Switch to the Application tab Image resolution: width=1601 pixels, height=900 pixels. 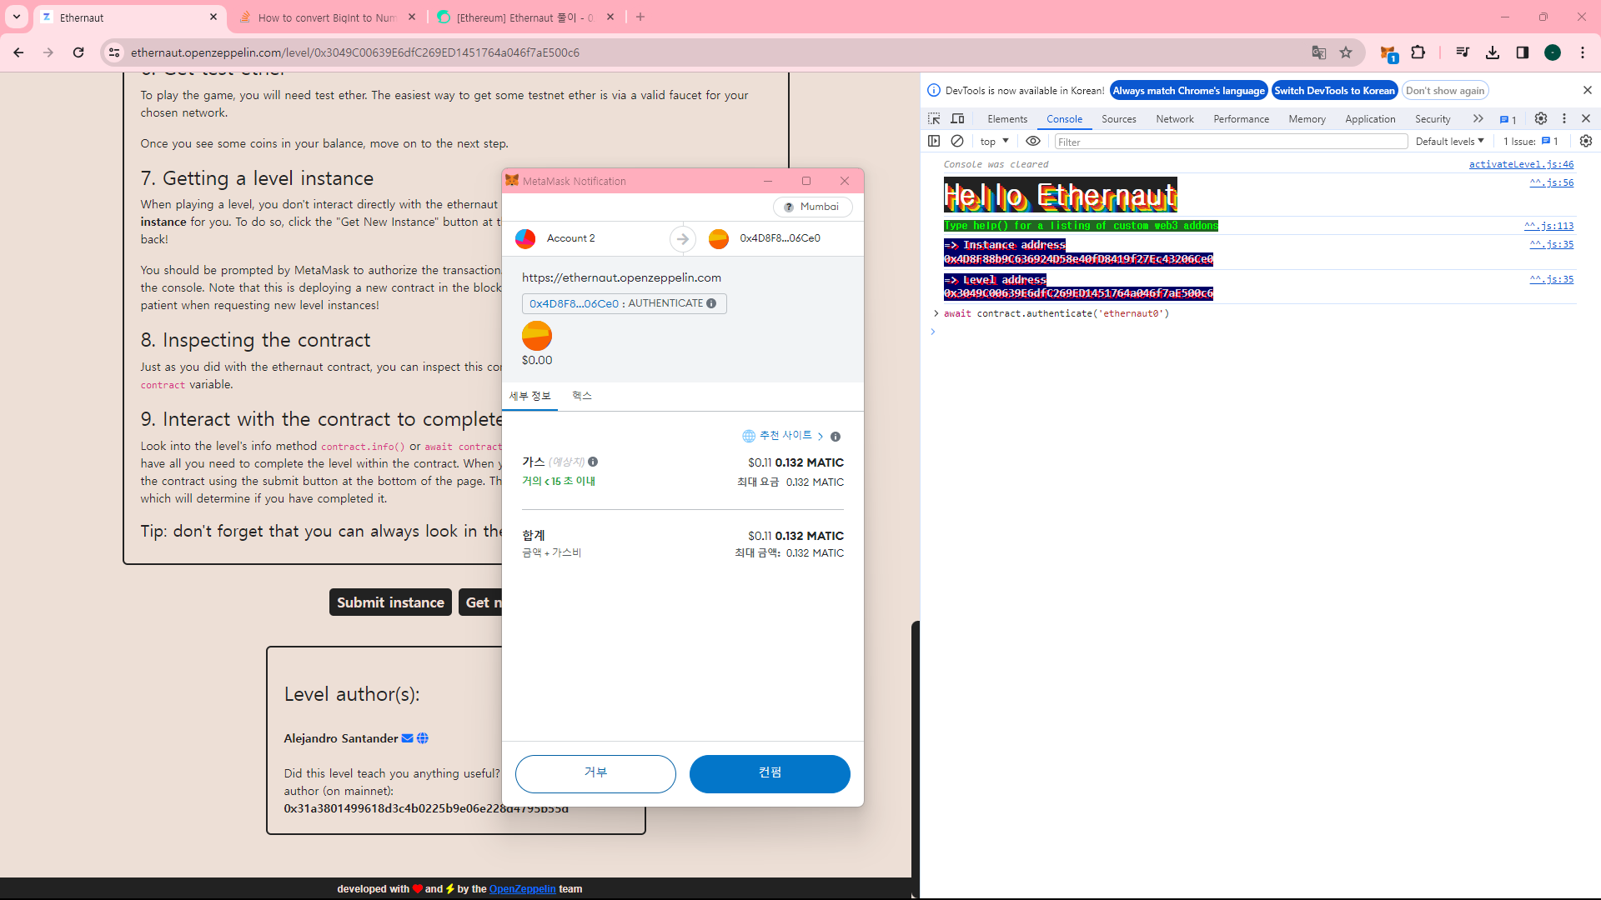pos(1370,119)
